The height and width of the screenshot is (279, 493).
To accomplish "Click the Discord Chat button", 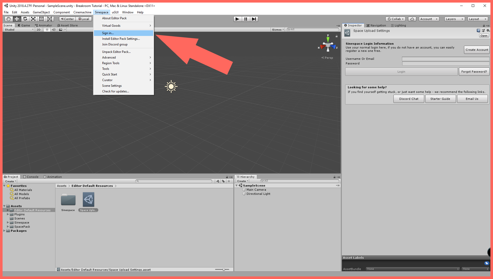I will (409, 99).
